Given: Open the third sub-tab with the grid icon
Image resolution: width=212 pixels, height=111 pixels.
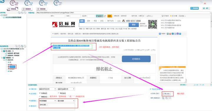Looking at the screenshot, I should pyautogui.click(x=42, y=9).
